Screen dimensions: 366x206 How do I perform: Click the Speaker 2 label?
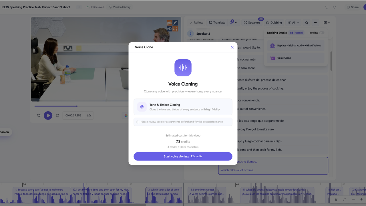[x=203, y=33]
